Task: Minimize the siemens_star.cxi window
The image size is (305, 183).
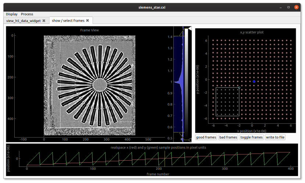Action: click(x=280, y=7)
